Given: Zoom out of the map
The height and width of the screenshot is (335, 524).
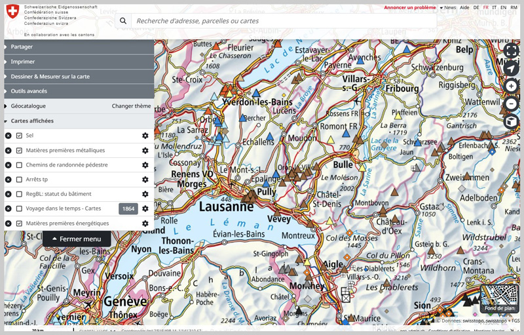Looking at the screenshot, I should click(511, 104).
